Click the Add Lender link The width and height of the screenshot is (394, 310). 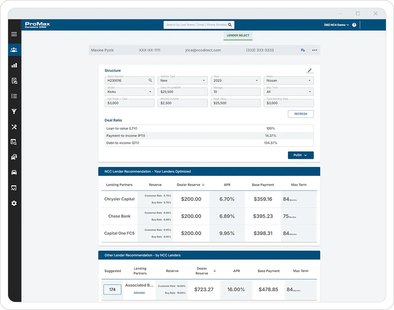[139, 292]
